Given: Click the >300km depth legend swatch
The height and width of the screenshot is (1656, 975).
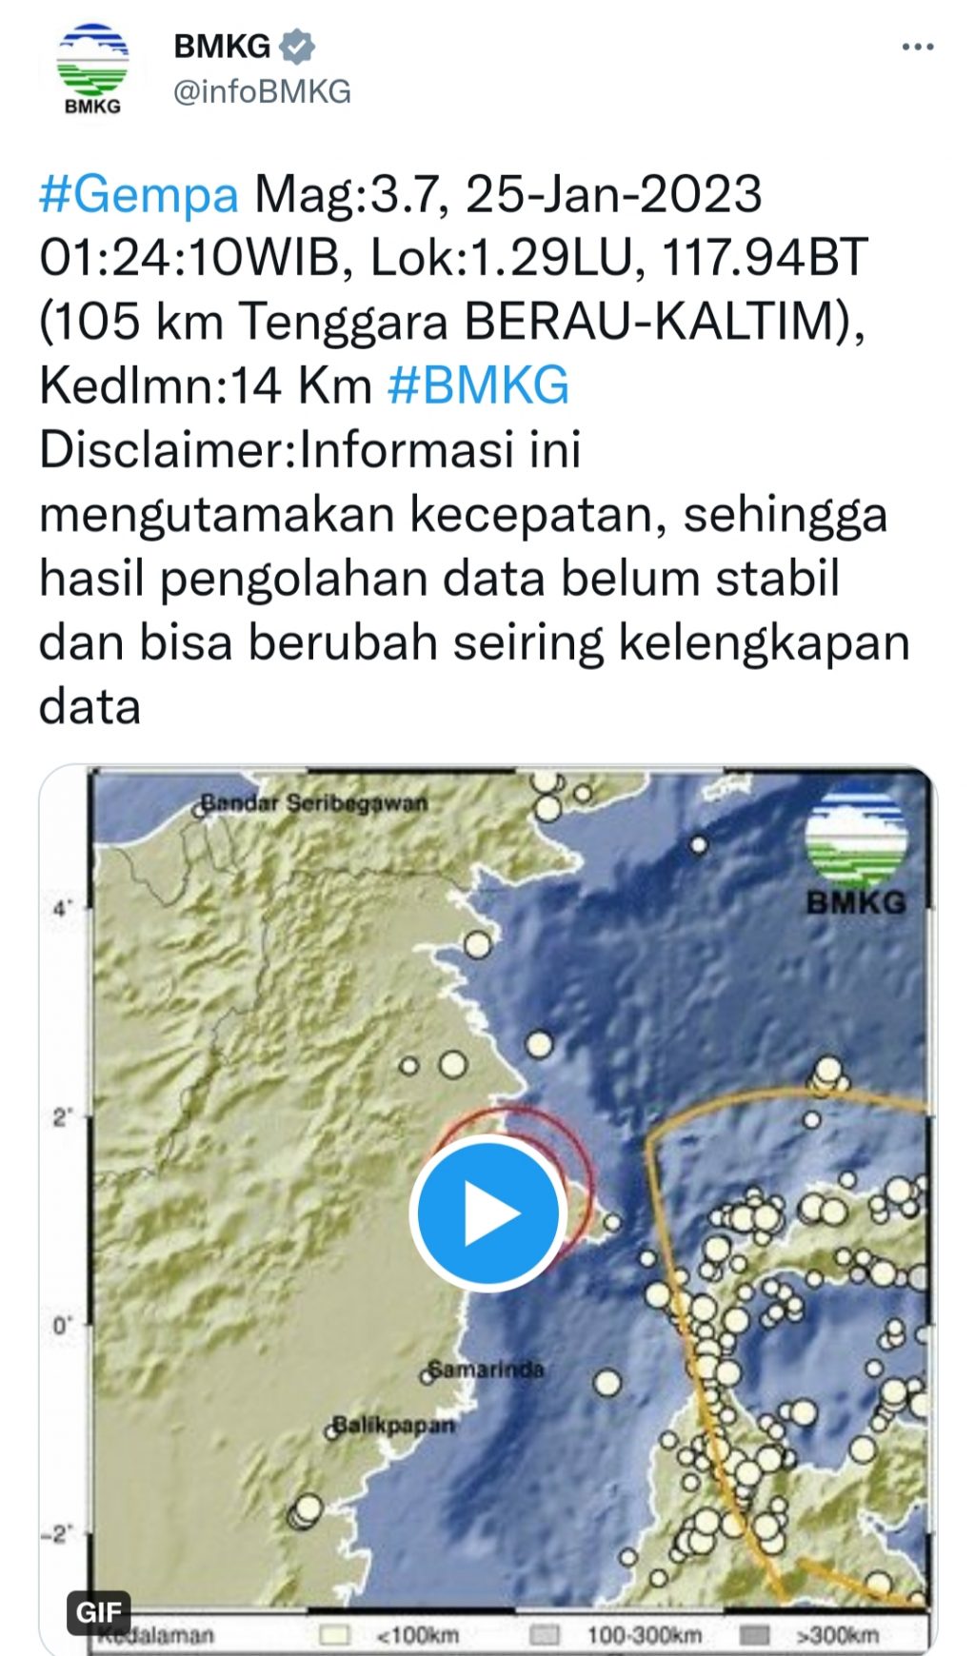Looking at the screenshot, I should [x=754, y=1635].
